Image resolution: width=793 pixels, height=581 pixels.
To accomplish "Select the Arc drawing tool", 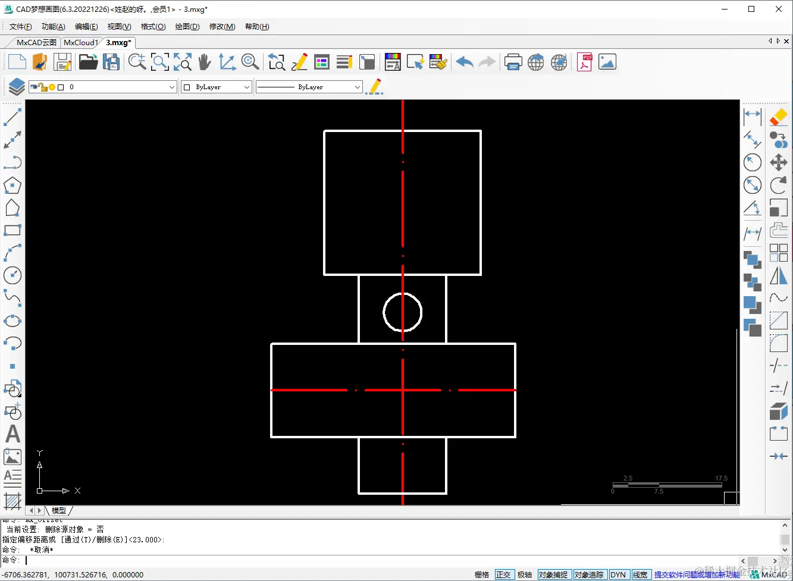I will tap(12, 253).
